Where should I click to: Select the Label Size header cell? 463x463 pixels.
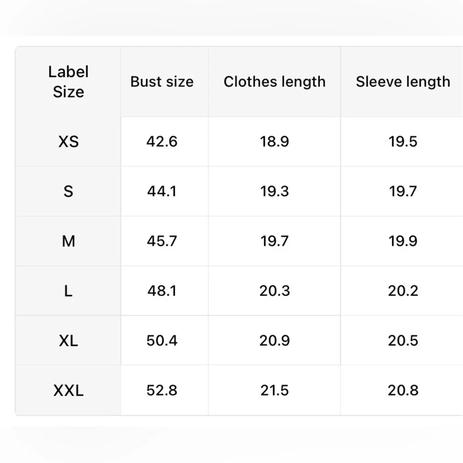pos(68,81)
